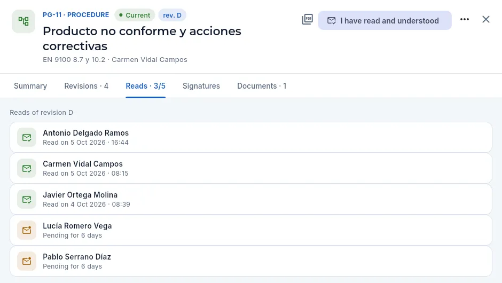Open the three-dots more options menu
This screenshot has width=502, height=283.
pos(465,20)
